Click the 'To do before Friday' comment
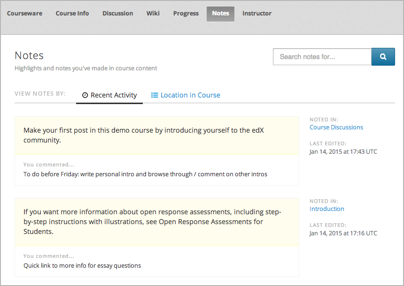Screen dimensions: 404x286 coord(145,174)
